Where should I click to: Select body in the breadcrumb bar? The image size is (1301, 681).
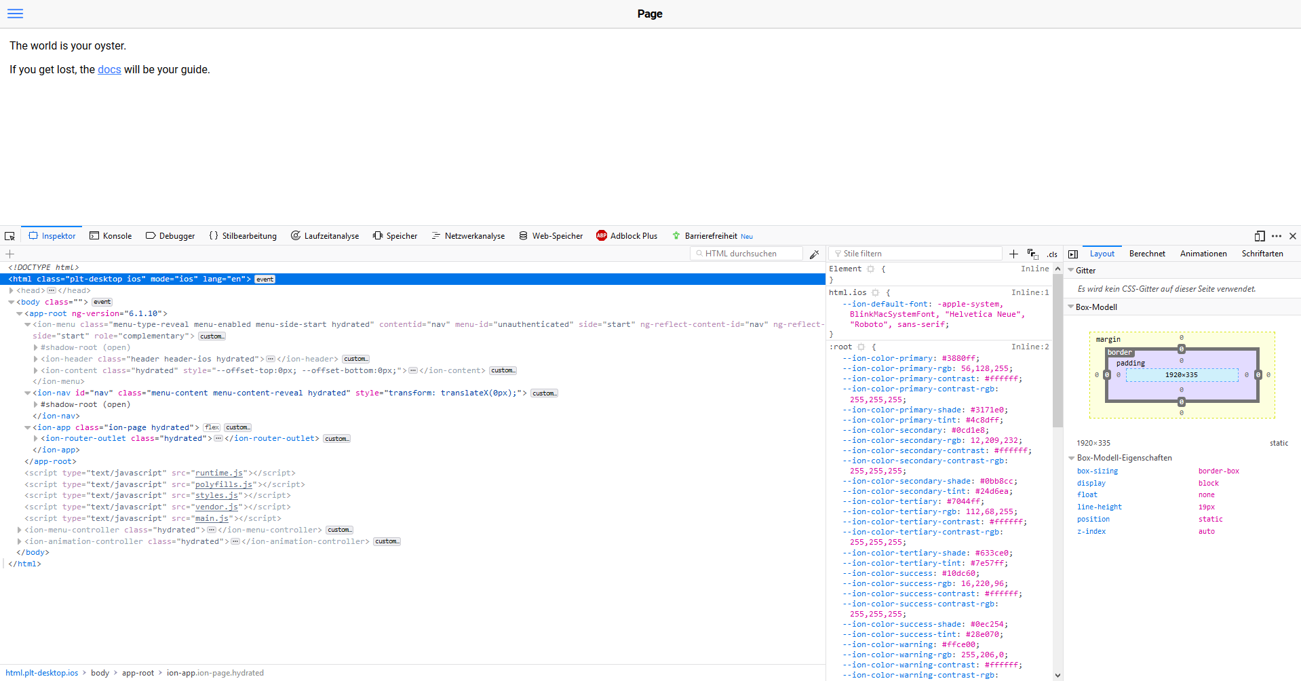coord(100,673)
